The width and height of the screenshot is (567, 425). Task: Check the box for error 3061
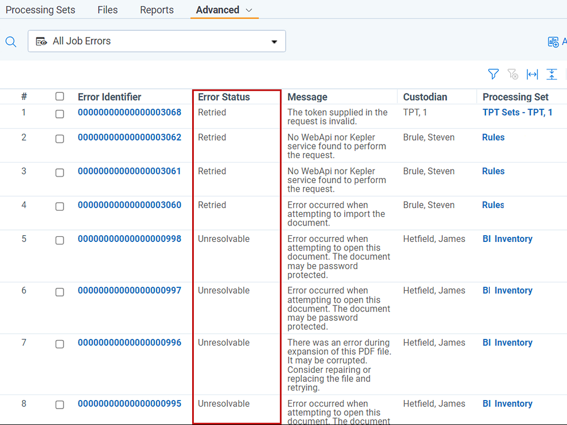point(60,172)
